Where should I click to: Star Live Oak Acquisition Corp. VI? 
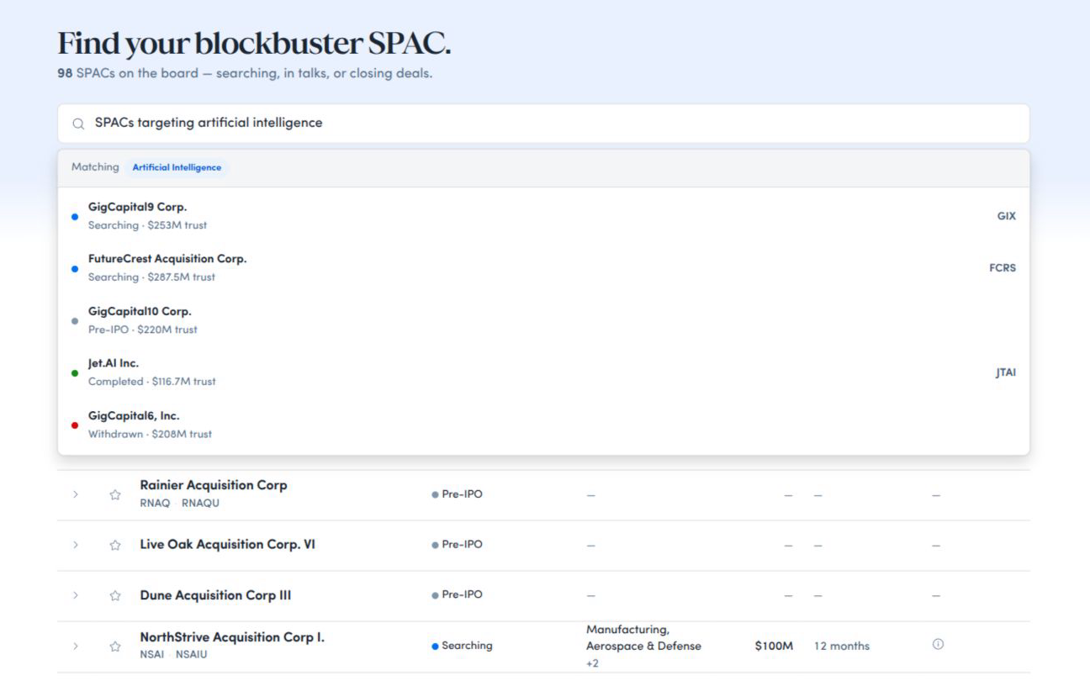115,546
